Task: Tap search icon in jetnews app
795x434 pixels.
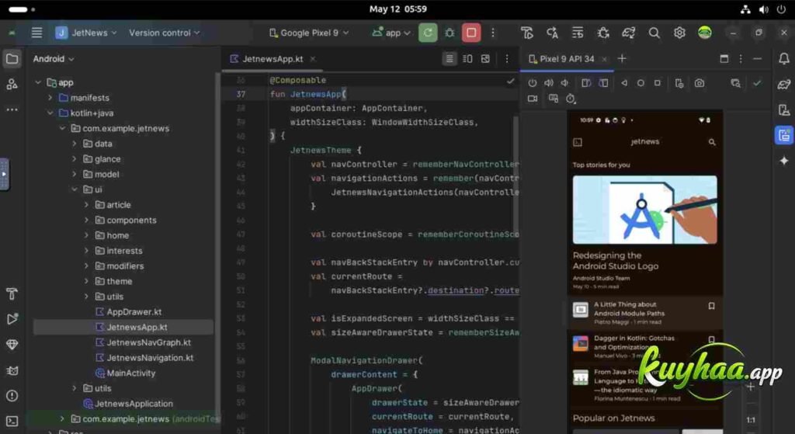Action: point(712,143)
